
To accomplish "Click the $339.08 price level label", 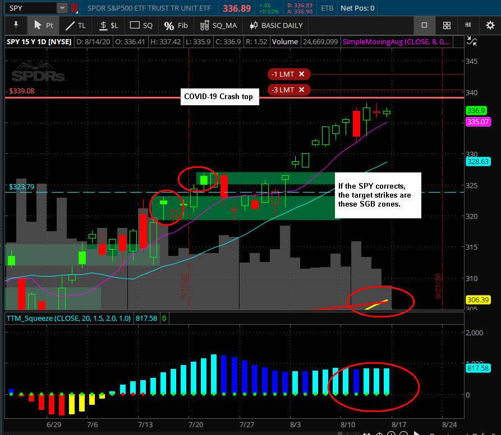I will click(x=22, y=91).
